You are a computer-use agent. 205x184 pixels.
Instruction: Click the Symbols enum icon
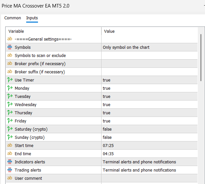[x=9, y=47]
